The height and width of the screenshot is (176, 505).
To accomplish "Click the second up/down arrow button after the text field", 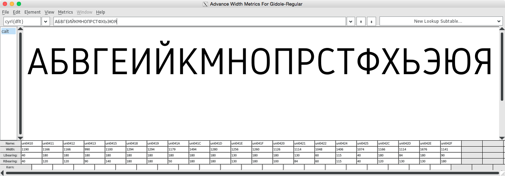I will point(371,21).
